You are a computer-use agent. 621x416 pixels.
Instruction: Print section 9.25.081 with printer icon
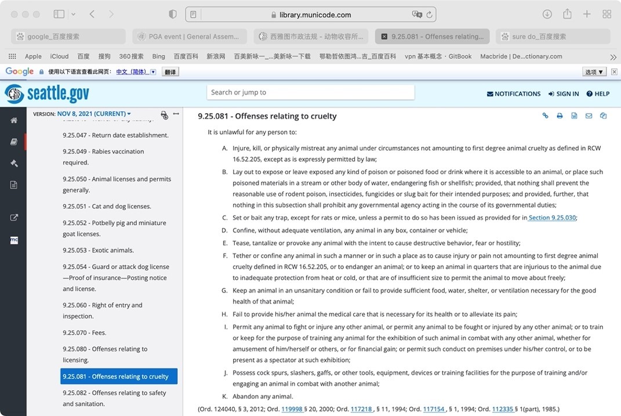(560, 116)
